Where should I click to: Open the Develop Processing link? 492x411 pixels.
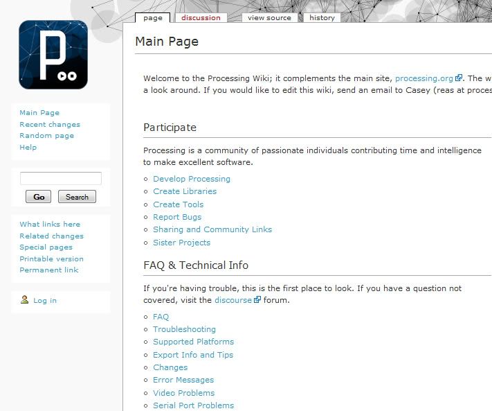(192, 179)
